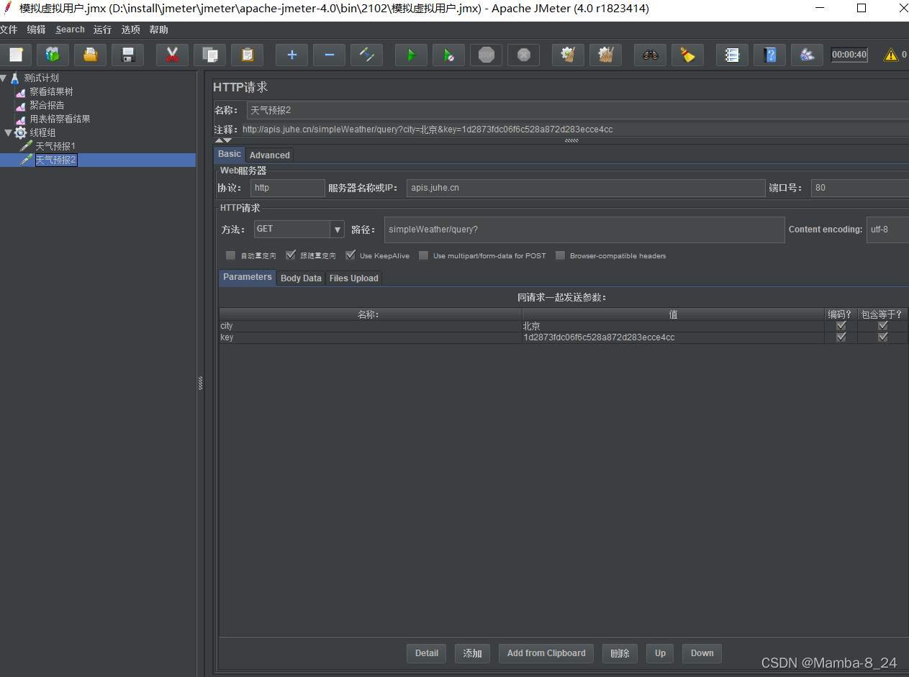Click the 路径 field simpleWeather/query?
909x677 pixels.
click(x=584, y=230)
